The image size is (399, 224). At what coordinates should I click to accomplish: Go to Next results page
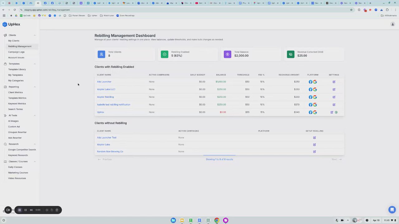(x=337, y=159)
